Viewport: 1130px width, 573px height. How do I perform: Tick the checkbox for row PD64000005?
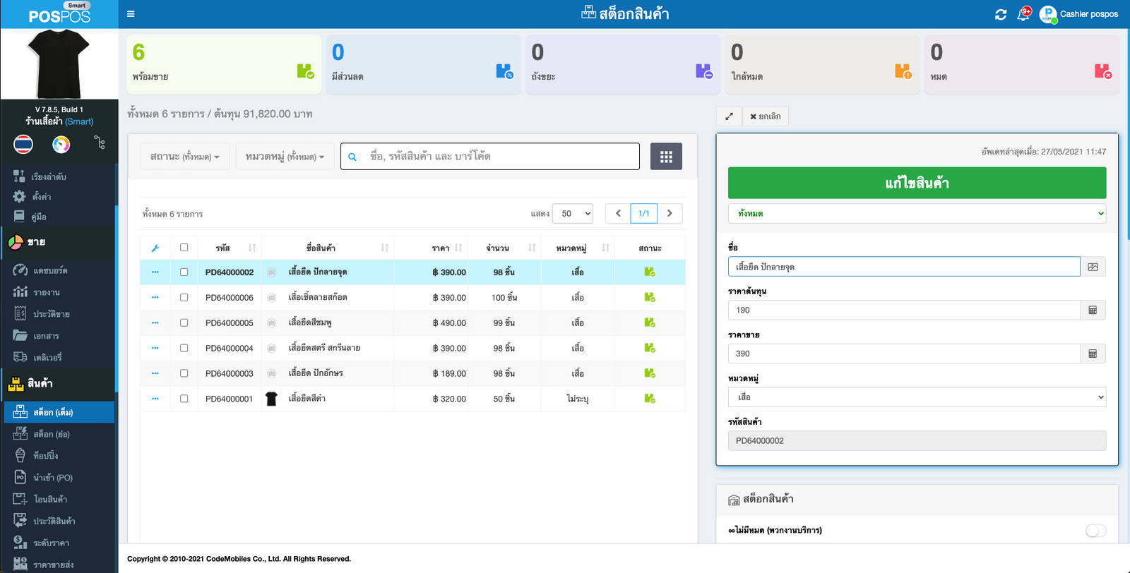pyautogui.click(x=184, y=323)
